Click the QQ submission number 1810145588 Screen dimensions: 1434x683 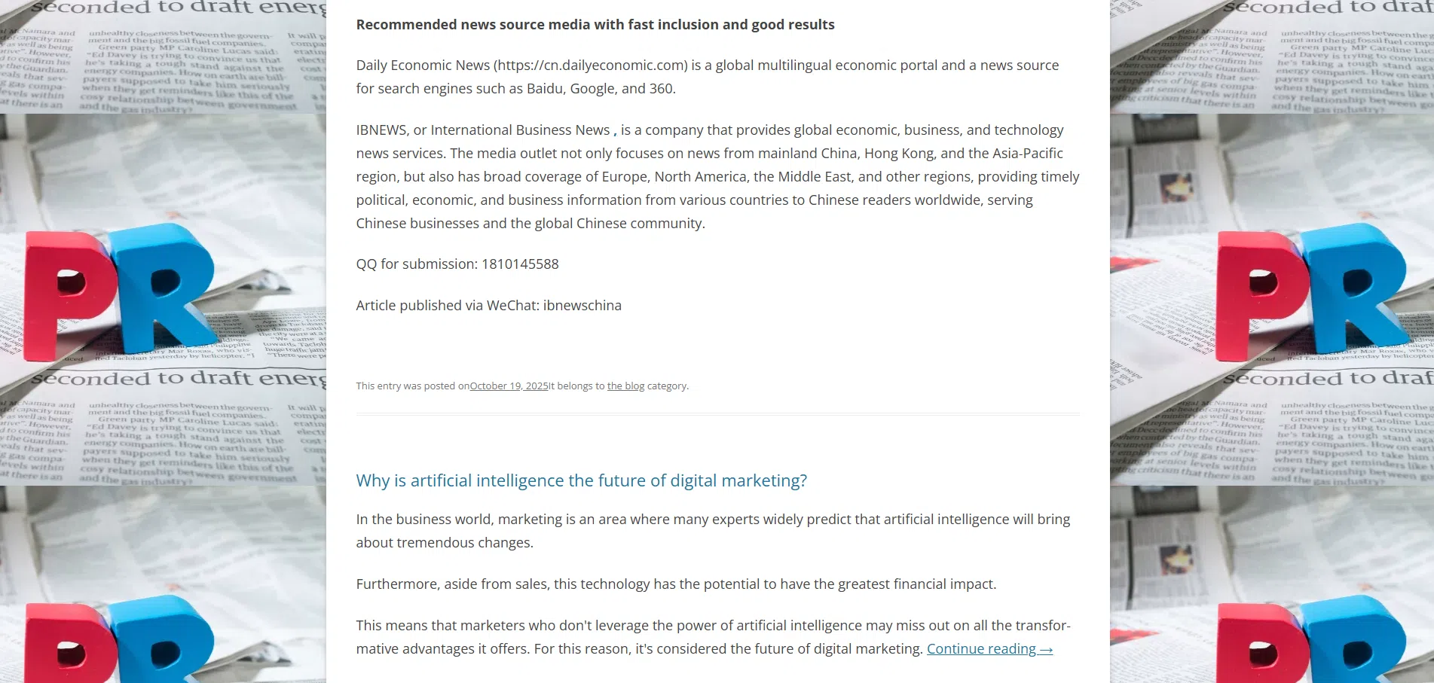[x=520, y=264]
